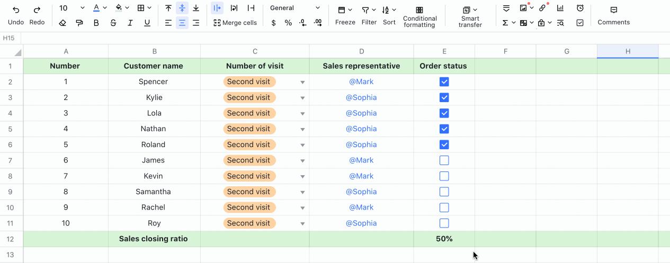Viewport: 670px width, 263px height.
Task: Click the find and replace icon
Action: tap(560, 23)
